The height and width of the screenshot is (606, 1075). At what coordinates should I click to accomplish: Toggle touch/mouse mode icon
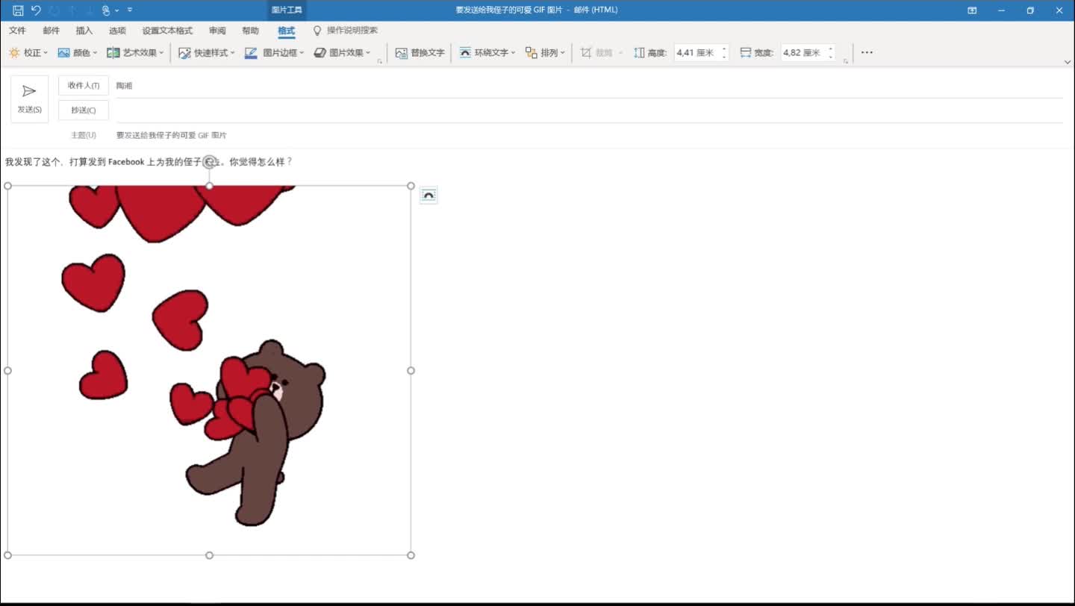click(105, 10)
